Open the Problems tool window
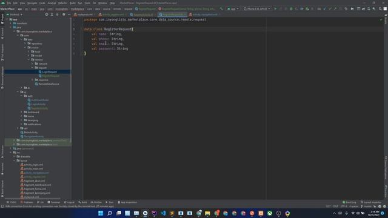This screenshot has height=218, width=388. [x=27, y=202]
